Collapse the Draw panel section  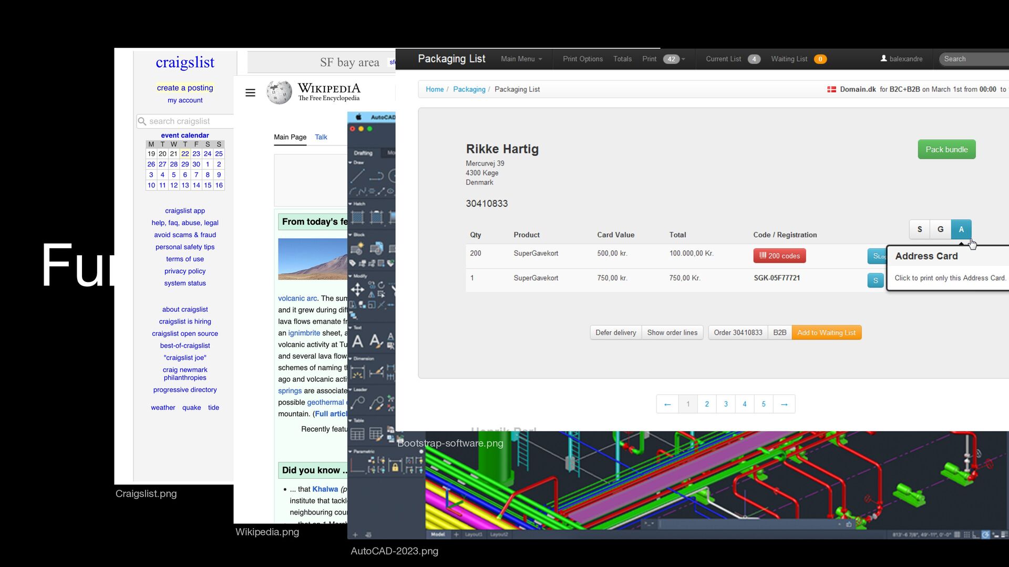[x=351, y=163]
